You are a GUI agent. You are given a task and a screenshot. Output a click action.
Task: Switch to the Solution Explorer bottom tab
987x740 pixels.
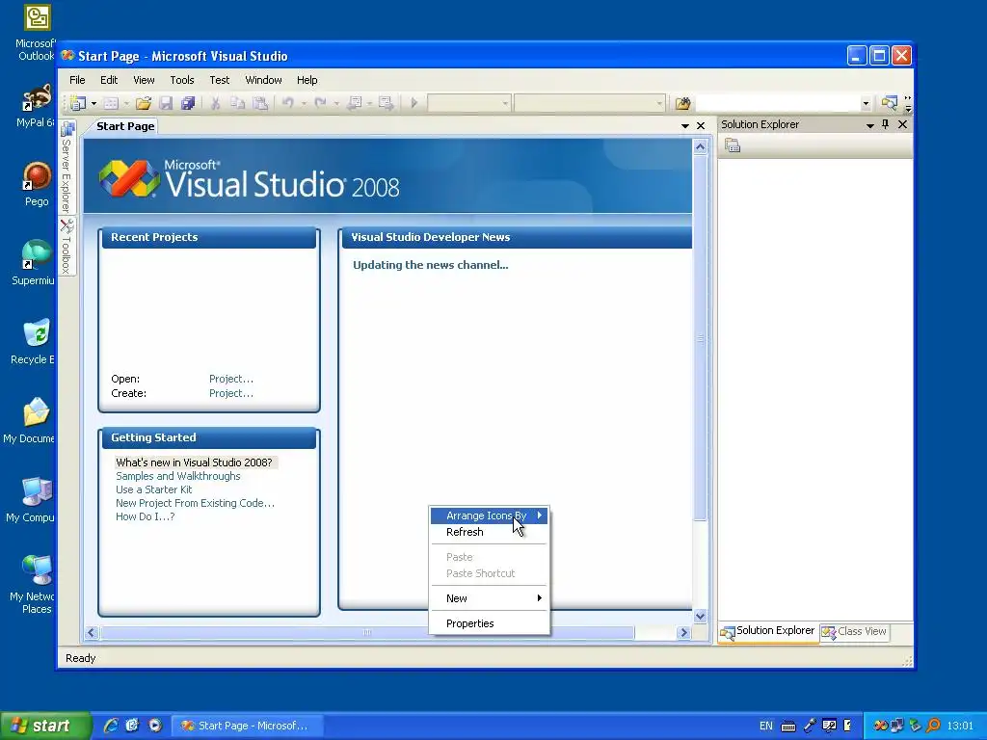click(x=767, y=632)
